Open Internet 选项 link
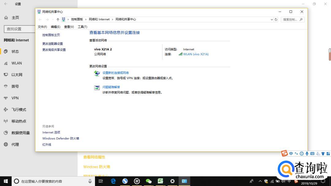Image resolution: width=331 pixels, height=186 pixels. (51, 132)
